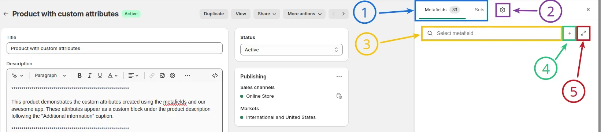The height and width of the screenshot is (132, 601).
Task: Click International and United States market text
Action: (281, 117)
